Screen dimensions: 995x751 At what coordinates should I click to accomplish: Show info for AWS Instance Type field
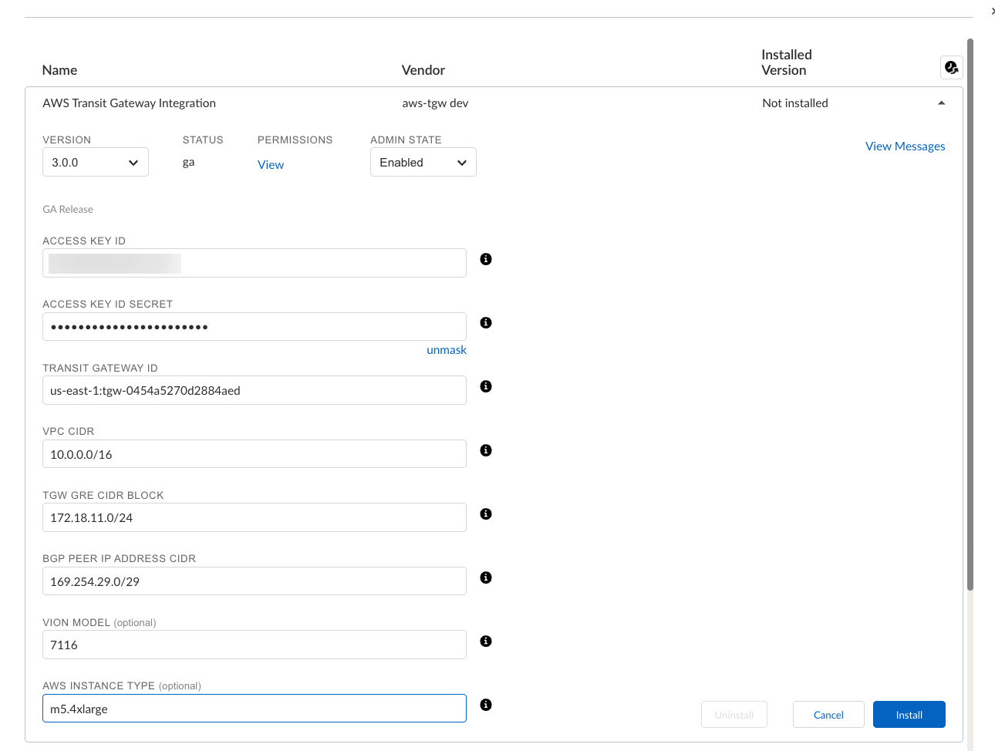[486, 705]
